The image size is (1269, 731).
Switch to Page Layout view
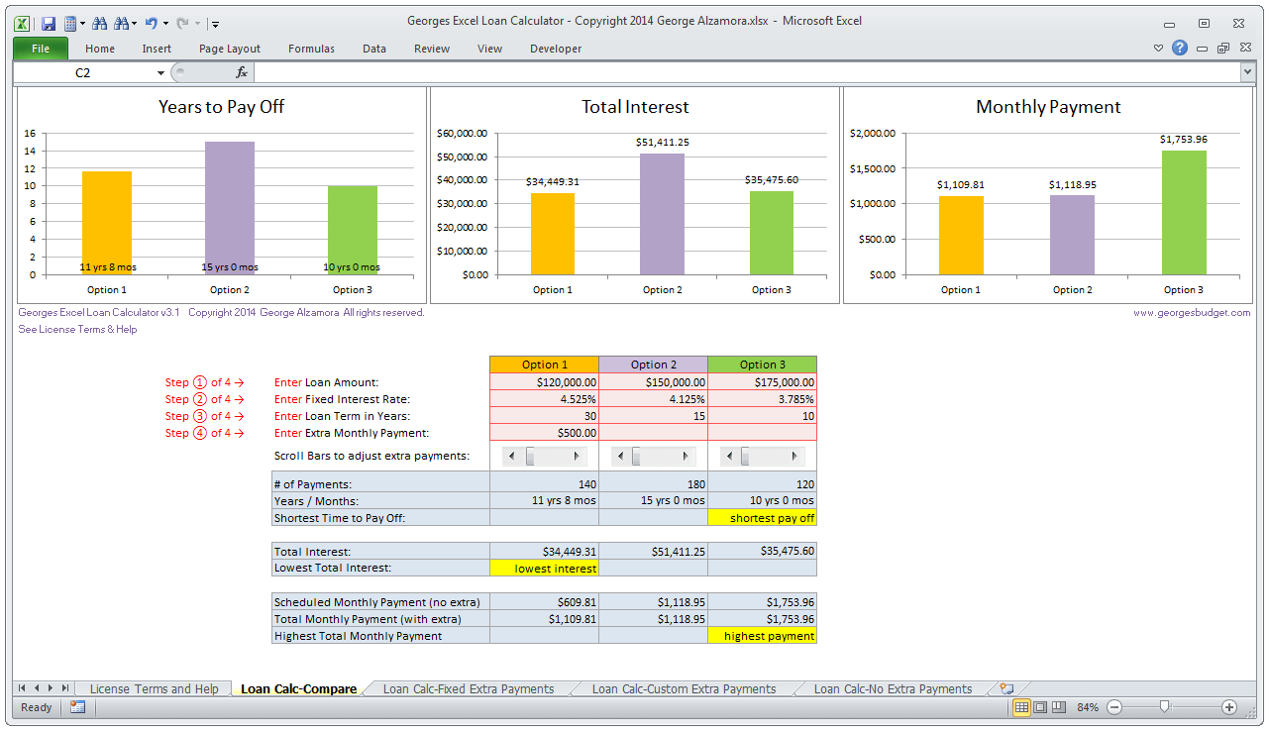point(1040,707)
